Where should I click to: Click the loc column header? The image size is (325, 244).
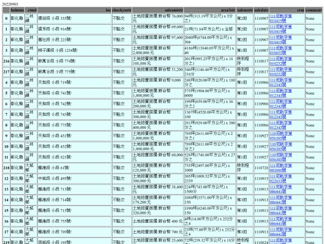[75, 10]
